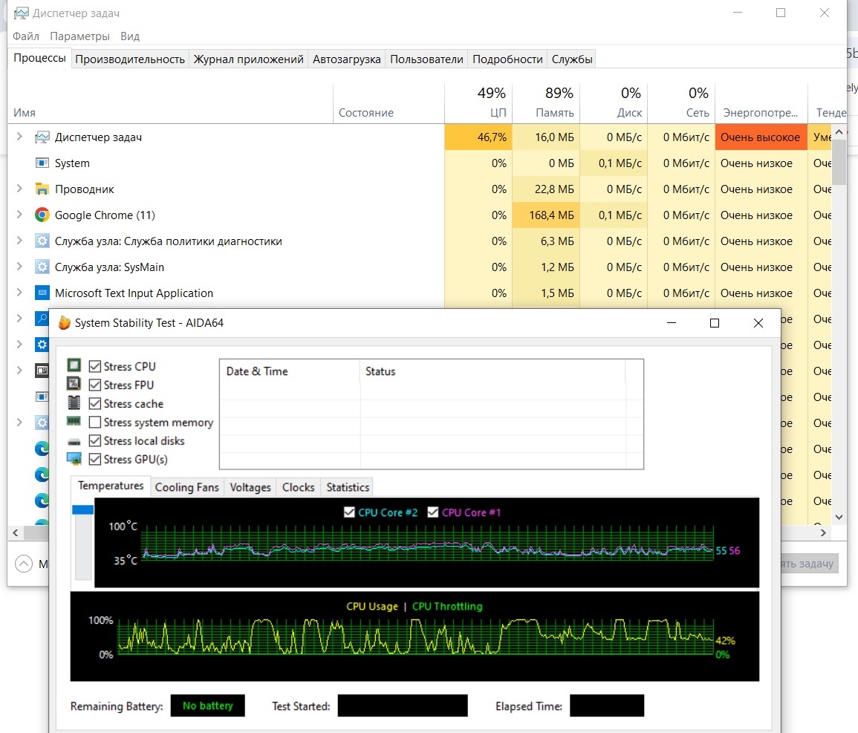Click the Google Chrome icon in process list
Viewport: 858px width, 733px height.
(42, 215)
